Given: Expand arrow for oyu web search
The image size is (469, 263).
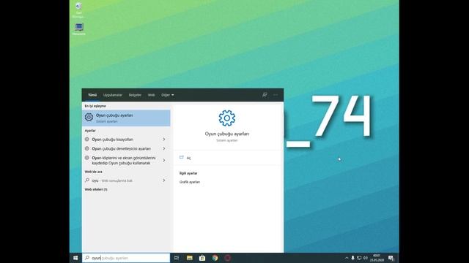Looking at the screenshot, I should click(164, 180).
